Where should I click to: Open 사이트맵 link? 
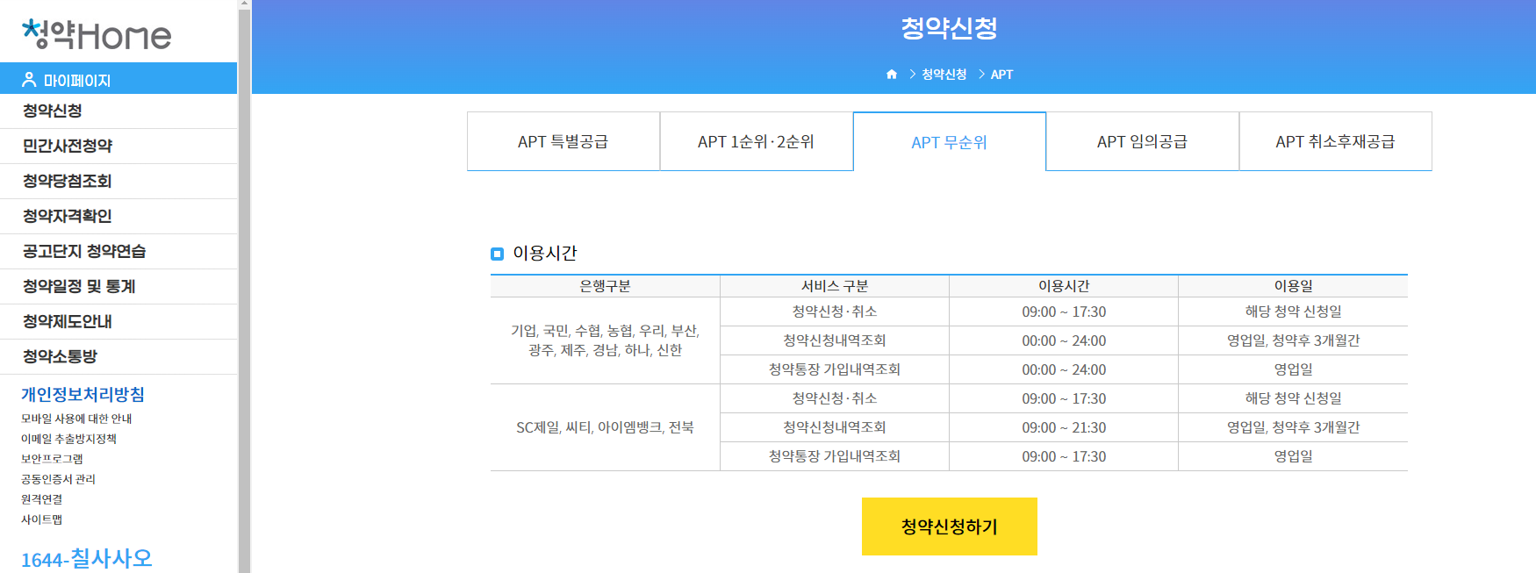[41, 520]
